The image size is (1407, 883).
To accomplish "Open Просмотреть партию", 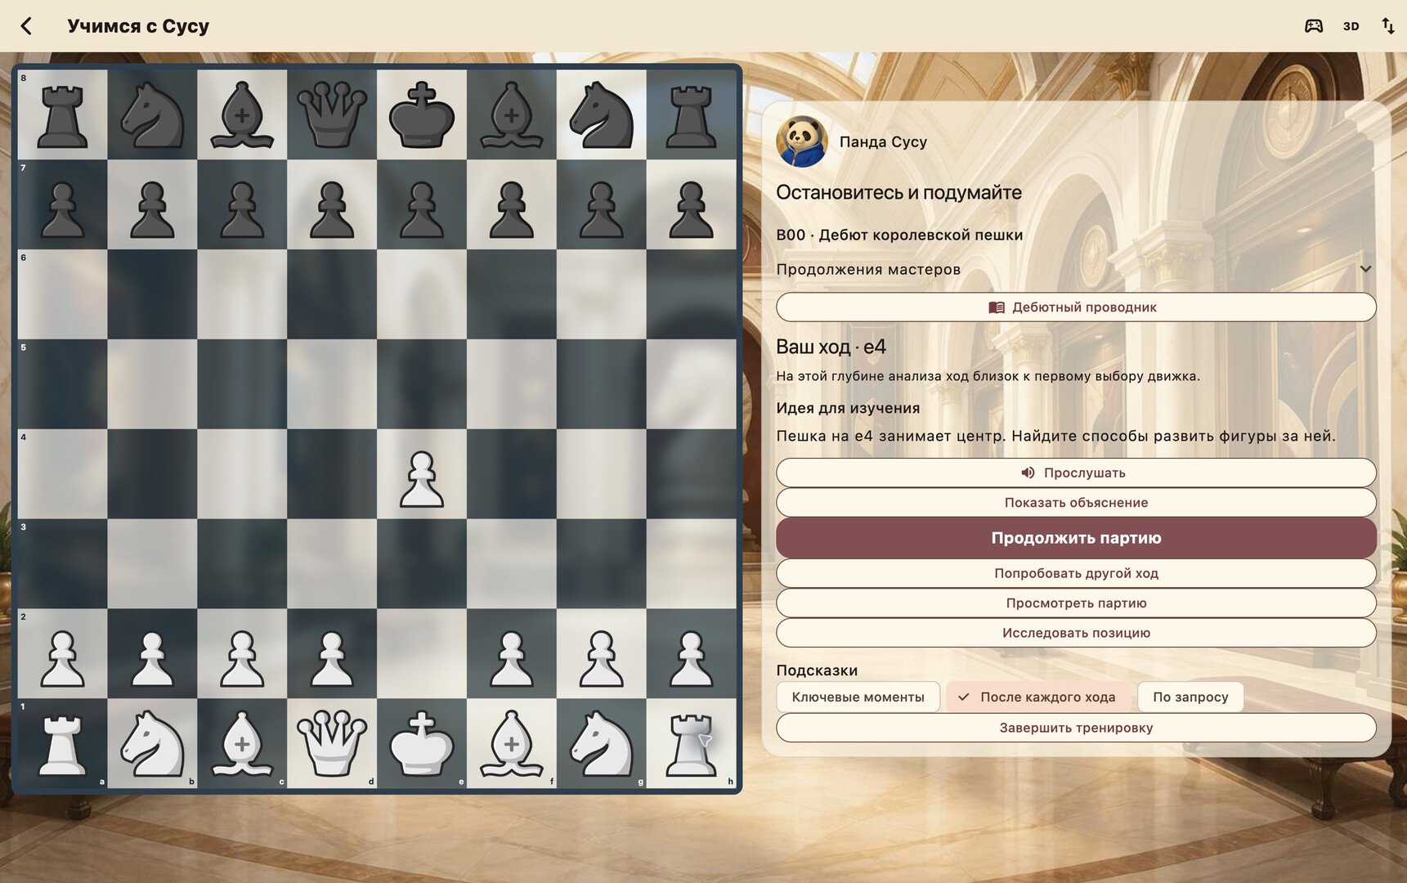I will click(1076, 603).
